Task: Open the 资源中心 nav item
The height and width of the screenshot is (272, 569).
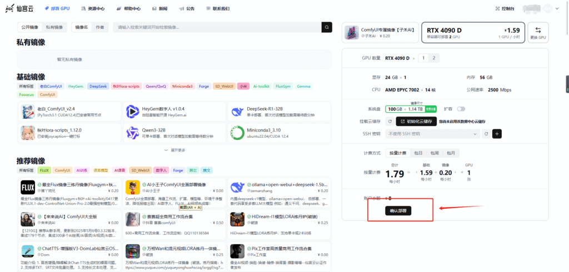Action: coord(93,8)
